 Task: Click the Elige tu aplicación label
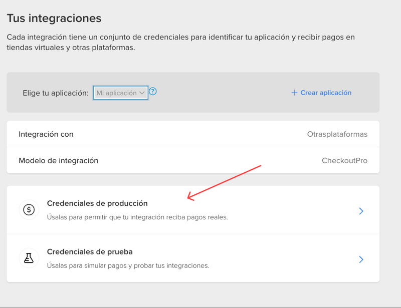click(x=56, y=93)
